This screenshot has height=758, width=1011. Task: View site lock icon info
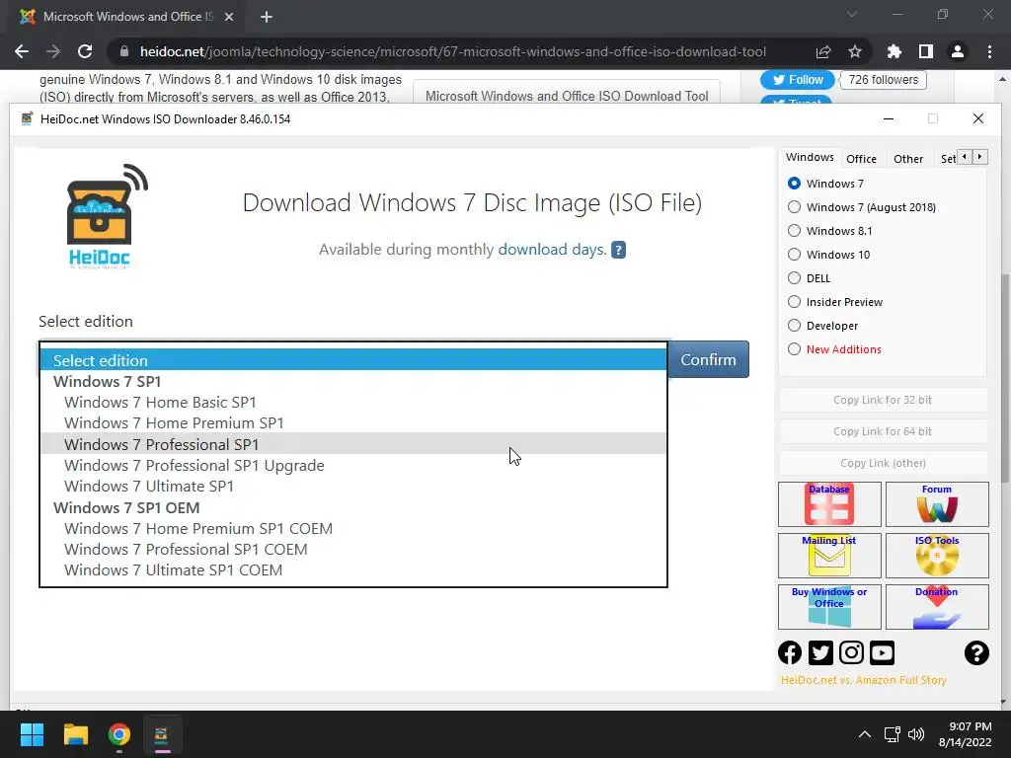(124, 51)
